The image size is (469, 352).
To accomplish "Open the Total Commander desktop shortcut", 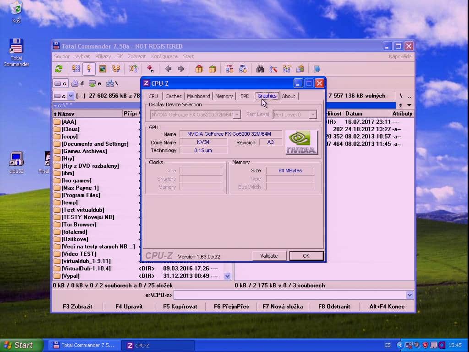I will point(16,52).
